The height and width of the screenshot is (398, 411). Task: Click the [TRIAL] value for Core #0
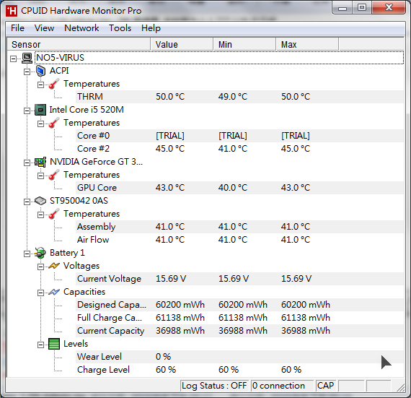point(170,136)
